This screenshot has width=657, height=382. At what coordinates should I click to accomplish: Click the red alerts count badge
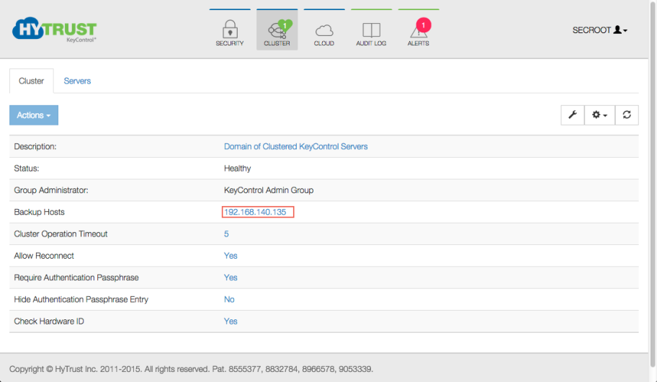pyautogui.click(x=424, y=25)
